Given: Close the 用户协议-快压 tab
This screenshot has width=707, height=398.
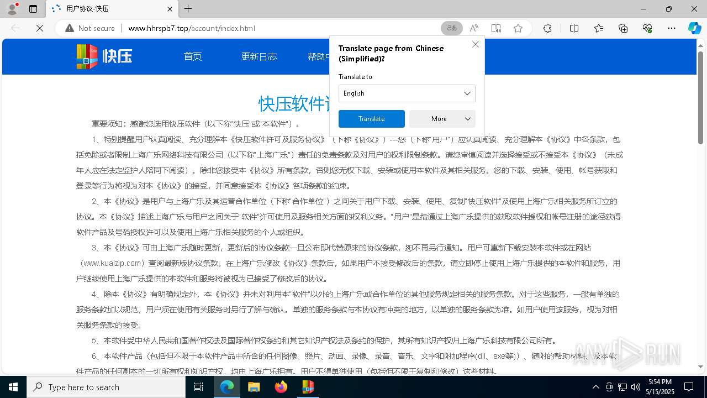Looking at the screenshot, I should (x=170, y=9).
